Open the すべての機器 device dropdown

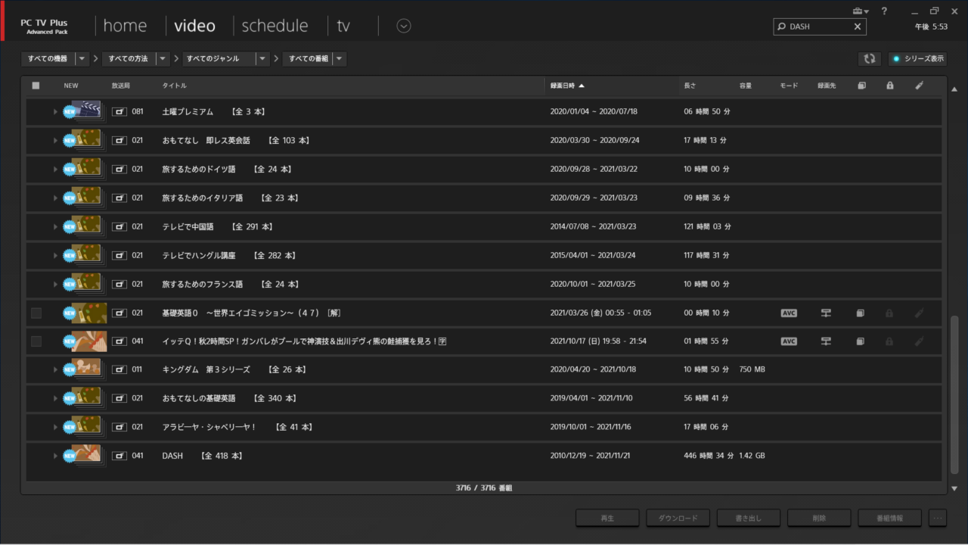[82, 58]
